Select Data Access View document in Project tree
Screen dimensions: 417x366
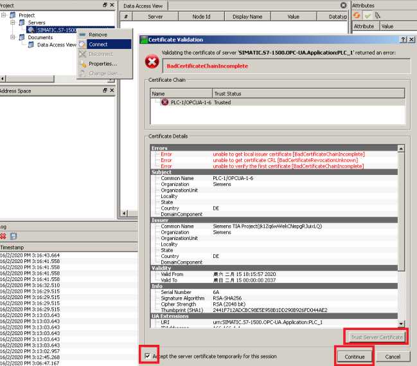coord(57,45)
